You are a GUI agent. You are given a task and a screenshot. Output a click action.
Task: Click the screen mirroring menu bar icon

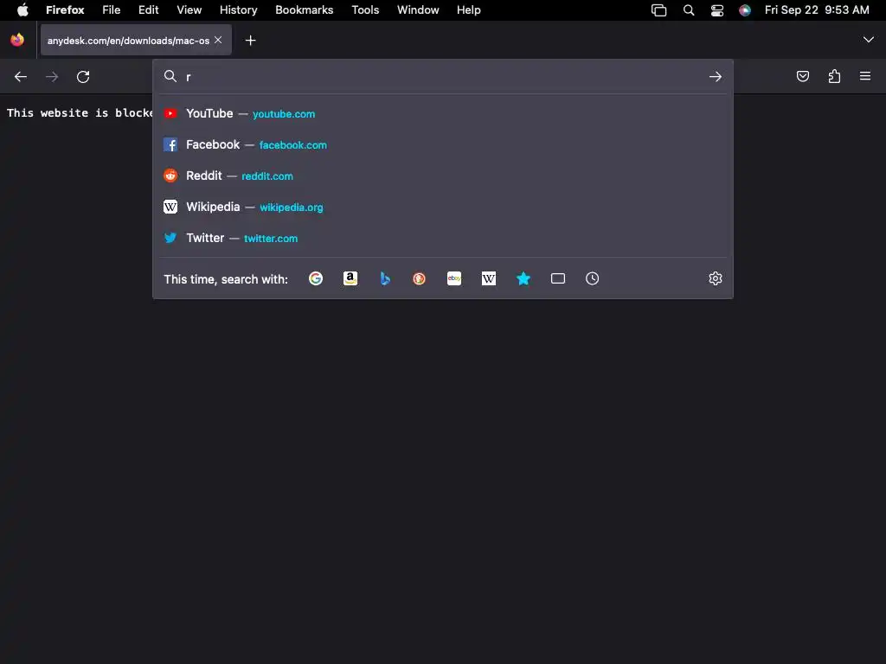[x=658, y=10]
